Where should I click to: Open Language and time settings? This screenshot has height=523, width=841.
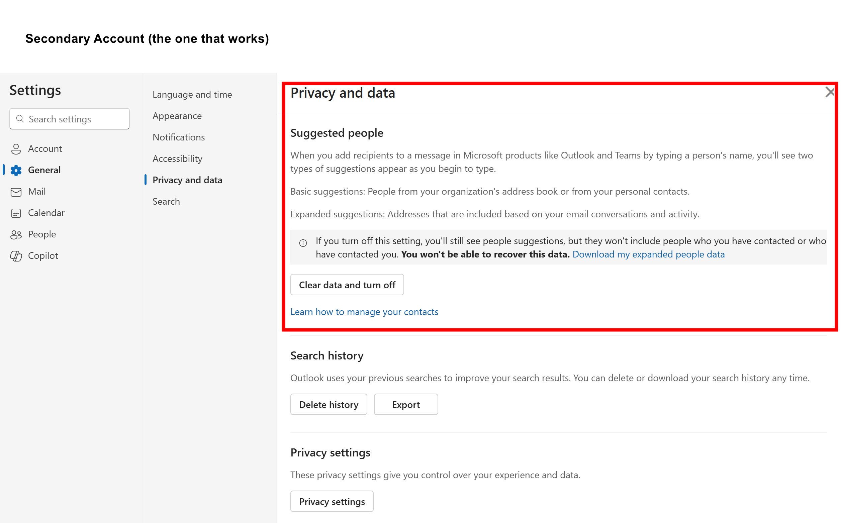click(192, 94)
